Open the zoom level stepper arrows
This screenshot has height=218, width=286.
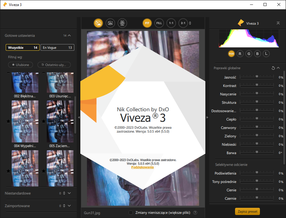tap(190, 23)
